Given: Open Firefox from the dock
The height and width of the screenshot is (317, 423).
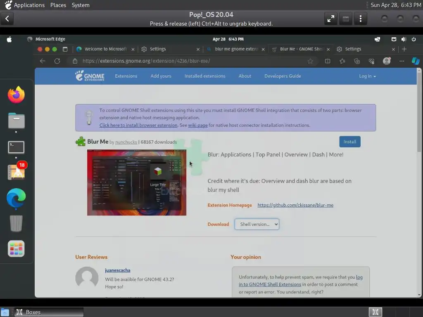Looking at the screenshot, I should pyautogui.click(x=16, y=95).
